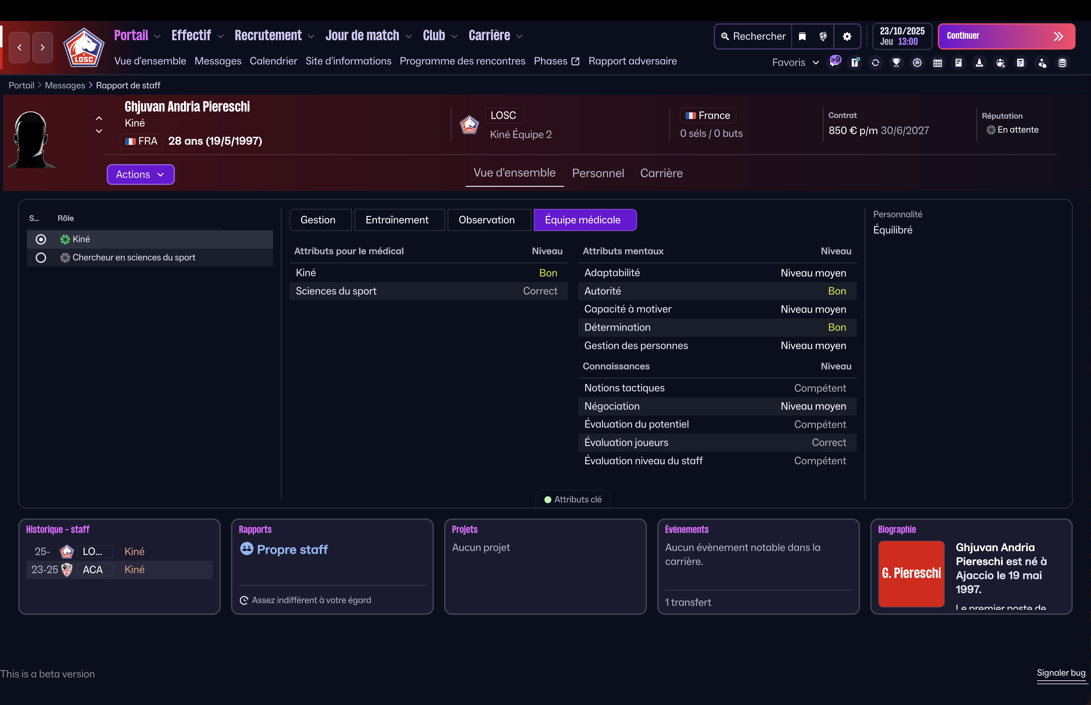This screenshot has height=705, width=1091.
Task: Select the Kiné role radio button
Action: click(x=41, y=239)
